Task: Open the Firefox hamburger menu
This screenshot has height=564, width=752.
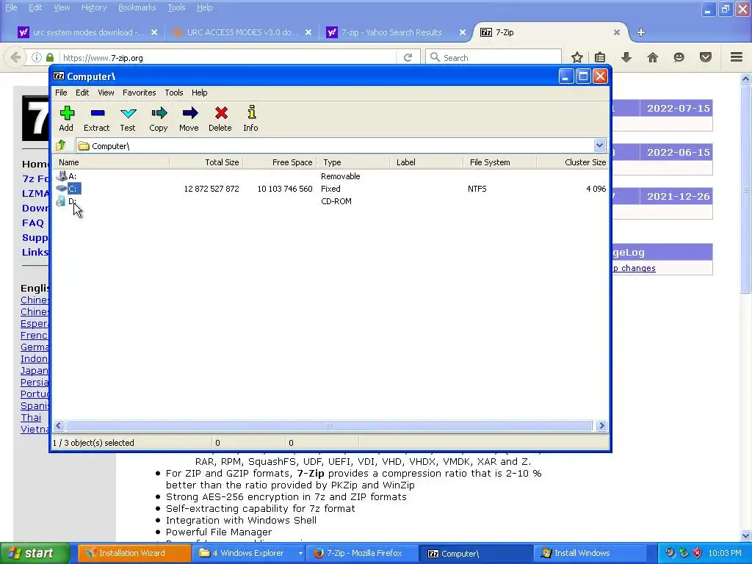Action: (x=737, y=57)
